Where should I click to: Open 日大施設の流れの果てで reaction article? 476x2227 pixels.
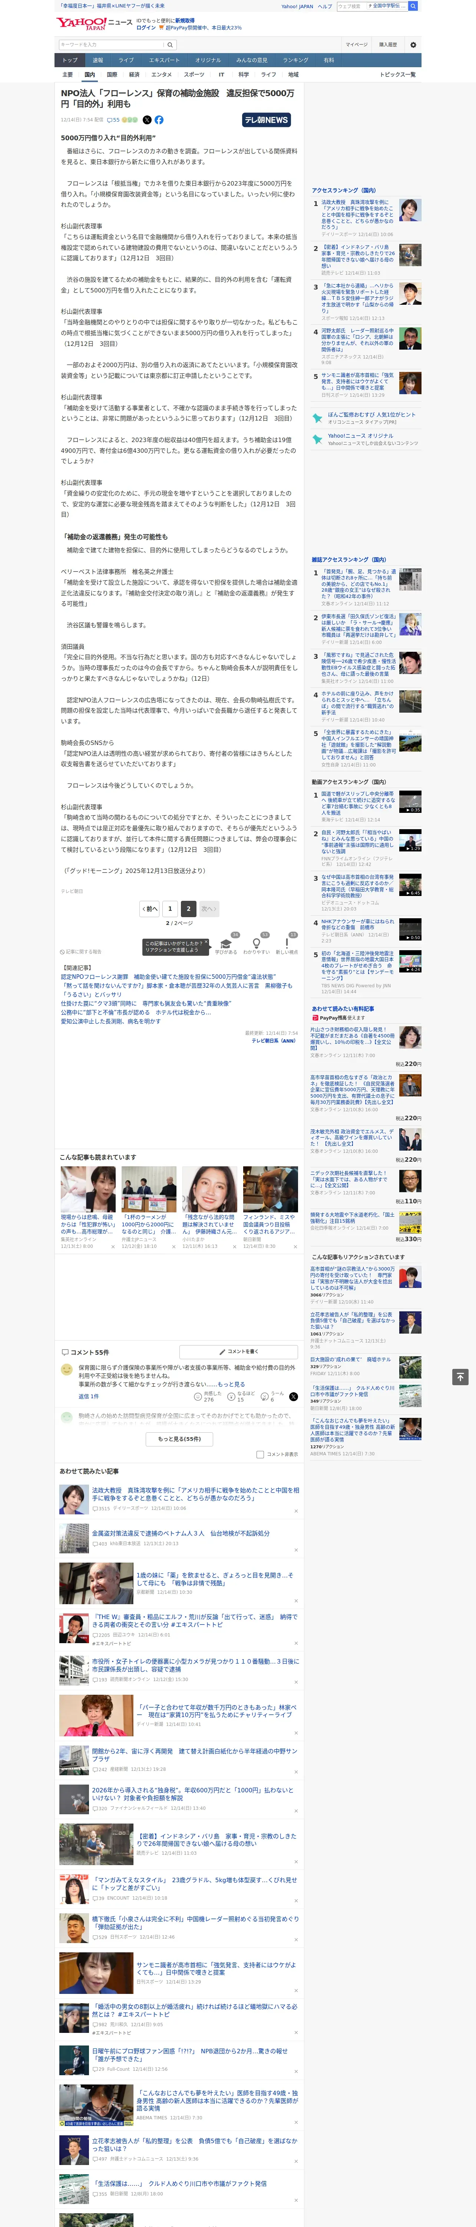pos(350,1360)
